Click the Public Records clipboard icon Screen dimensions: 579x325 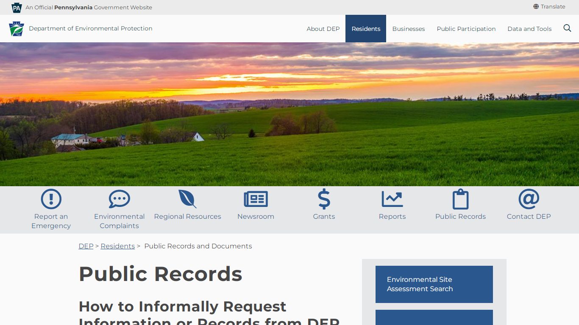click(x=460, y=199)
